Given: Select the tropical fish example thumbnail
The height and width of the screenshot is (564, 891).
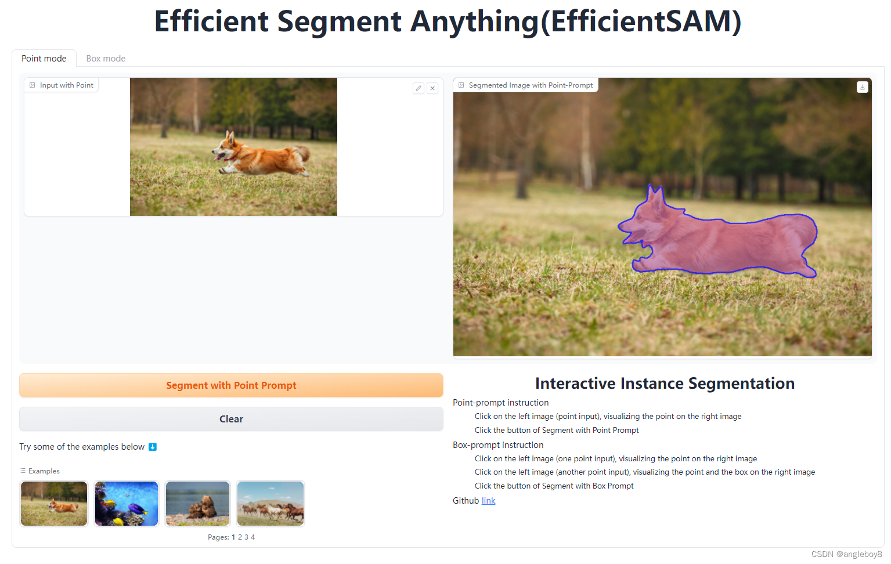Looking at the screenshot, I should tap(126, 503).
